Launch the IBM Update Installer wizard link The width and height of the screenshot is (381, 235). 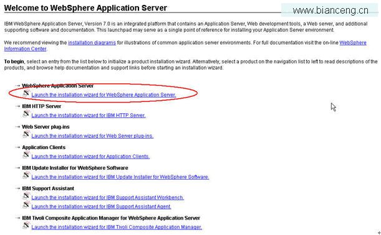(120, 177)
